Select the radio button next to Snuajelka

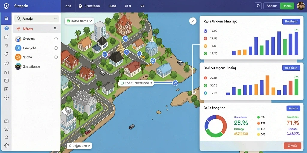click(x=56, y=48)
